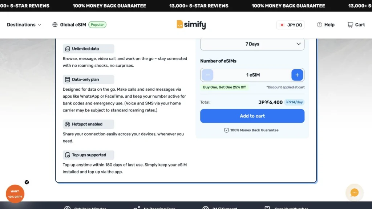Click the Add to cart button

tap(252, 116)
